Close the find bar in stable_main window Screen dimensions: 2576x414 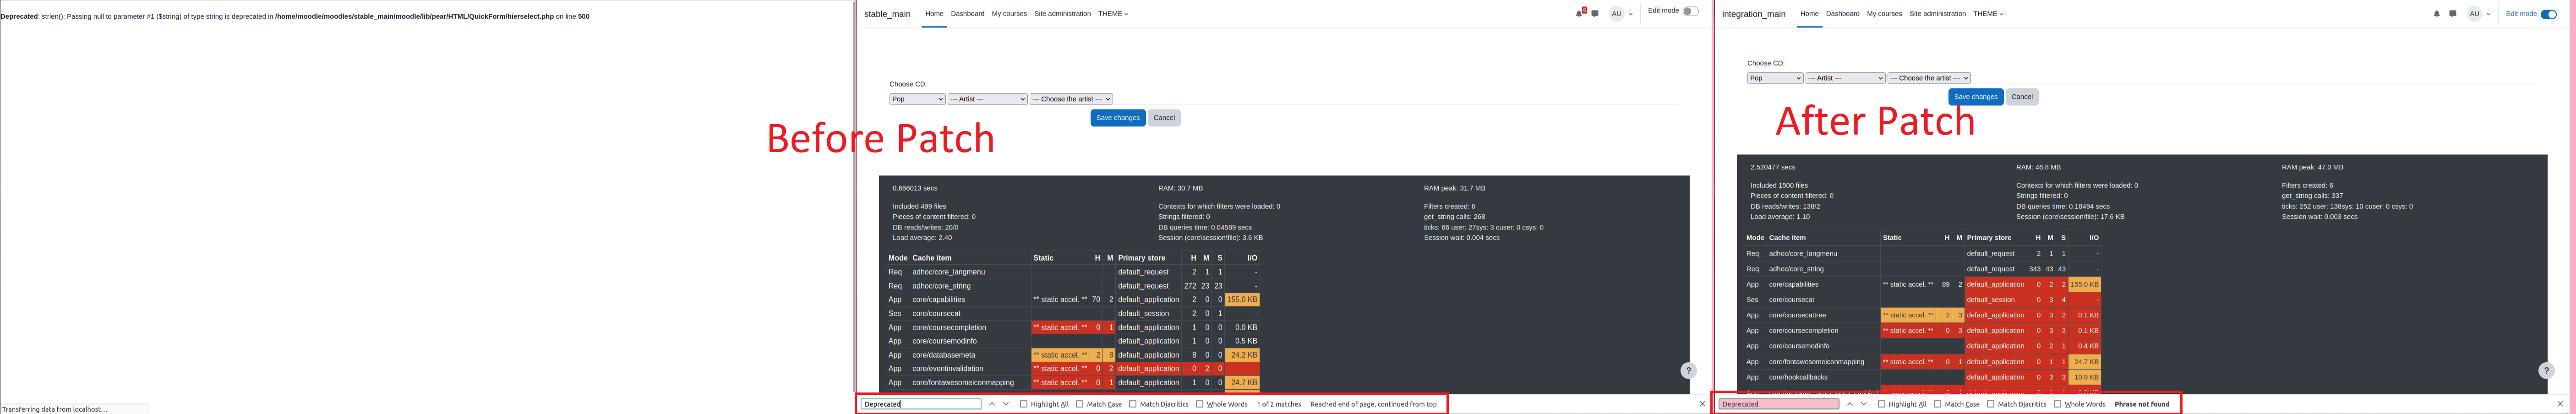pyautogui.click(x=1702, y=404)
